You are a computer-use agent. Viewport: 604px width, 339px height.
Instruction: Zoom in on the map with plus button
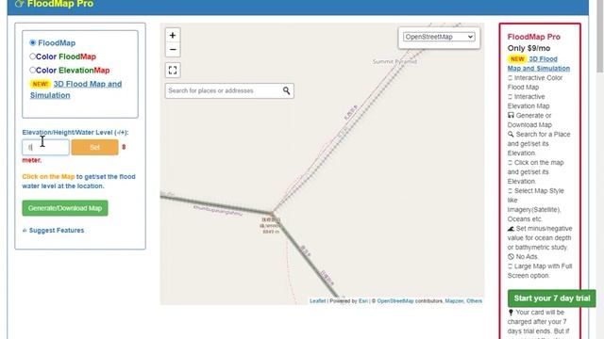pos(173,36)
